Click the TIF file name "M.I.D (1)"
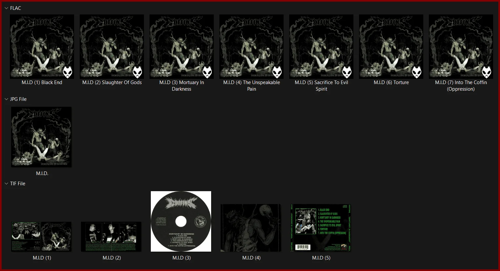500x271 pixels. point(42,258)
